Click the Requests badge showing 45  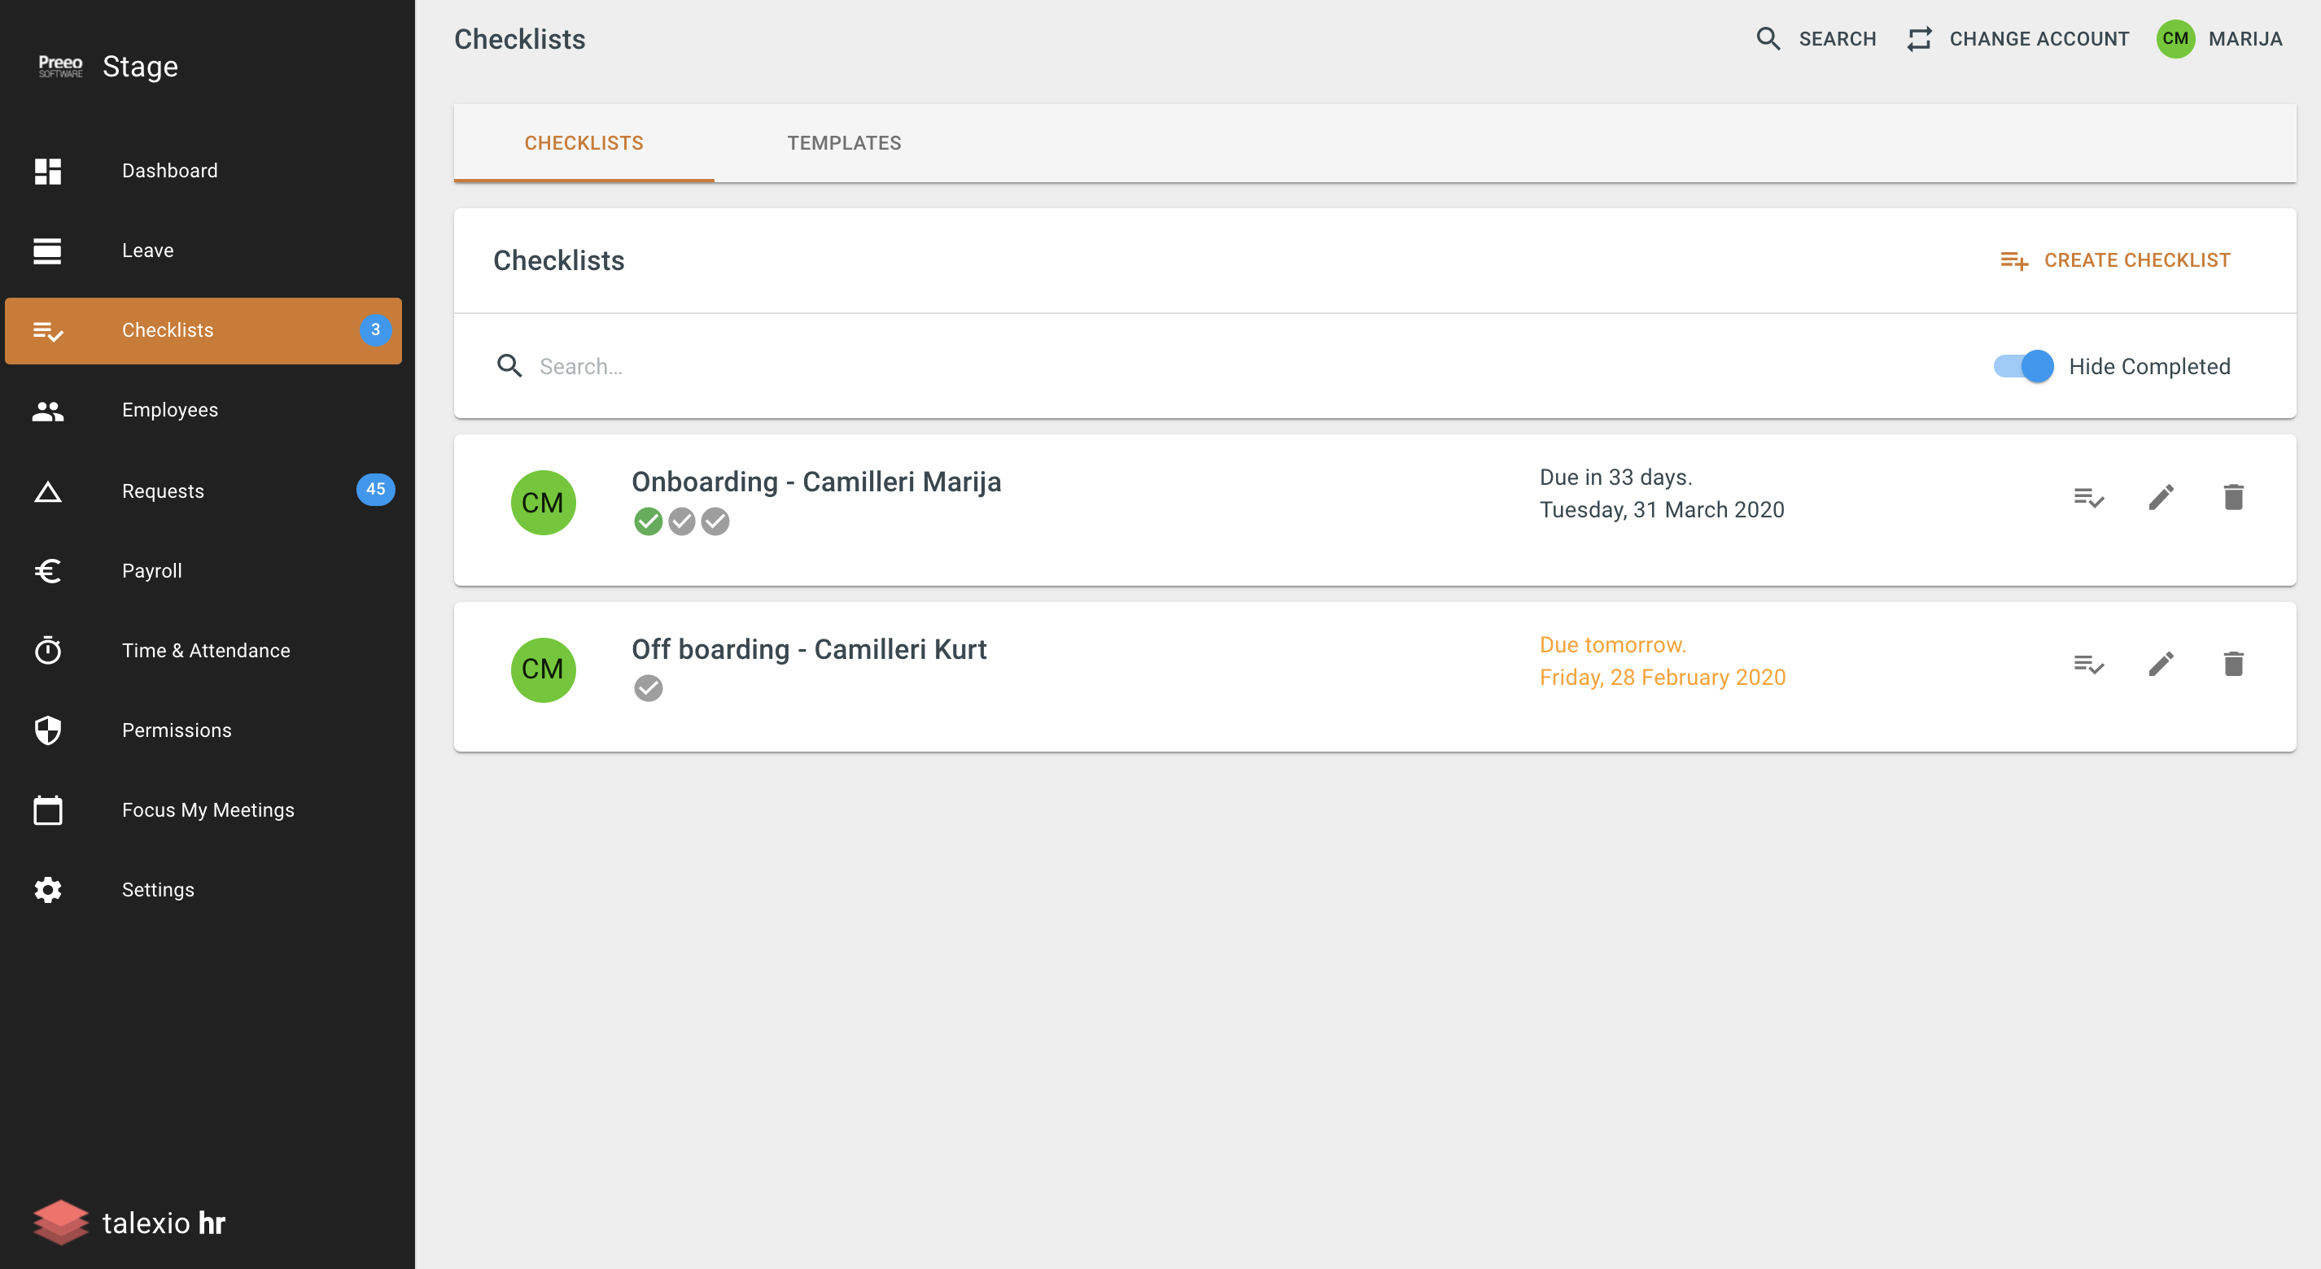376,490
